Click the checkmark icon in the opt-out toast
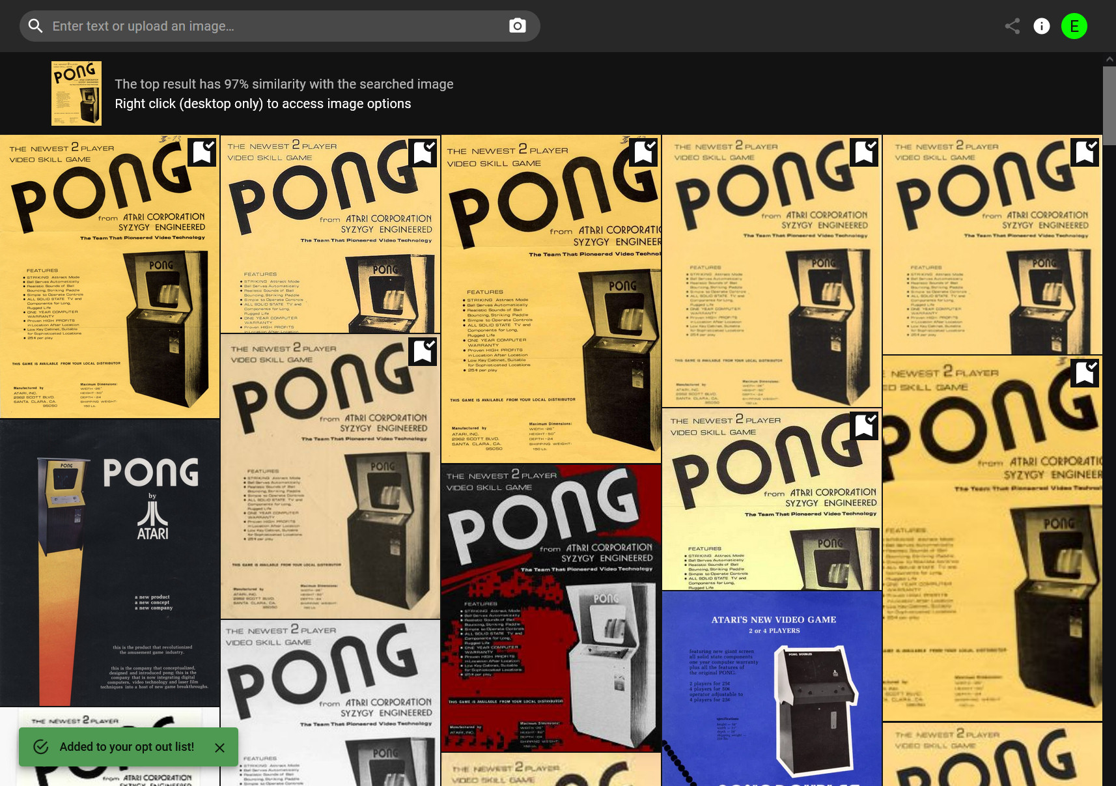The image size is (1116, 786). (41, 747)
